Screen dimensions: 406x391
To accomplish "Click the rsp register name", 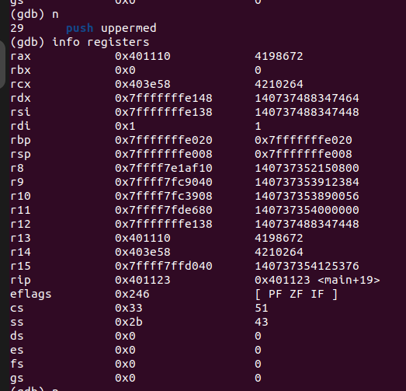I will 20,154.
